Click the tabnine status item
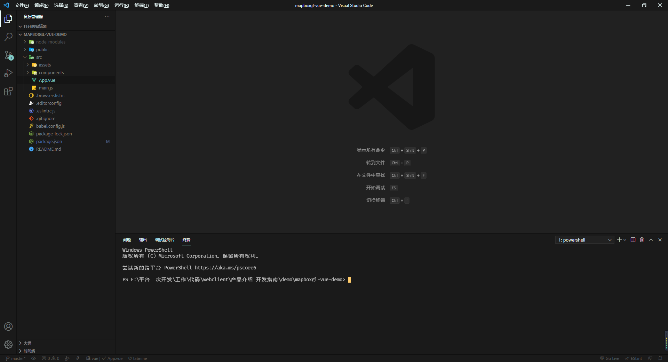Viewport: 668px width, 362px height. (x=137, y=359)
